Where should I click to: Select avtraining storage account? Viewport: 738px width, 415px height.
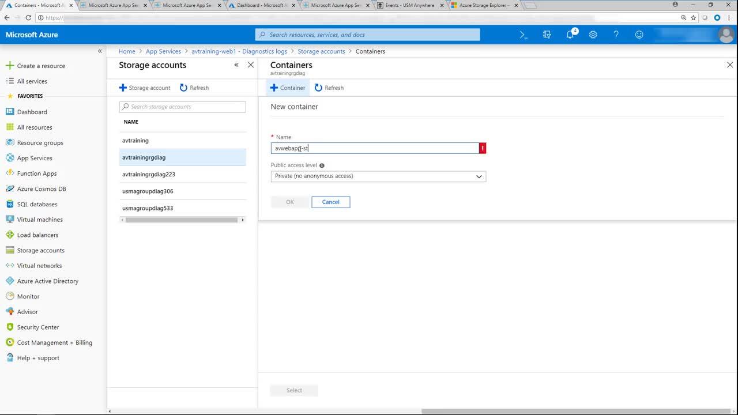[x=182, y=141]
